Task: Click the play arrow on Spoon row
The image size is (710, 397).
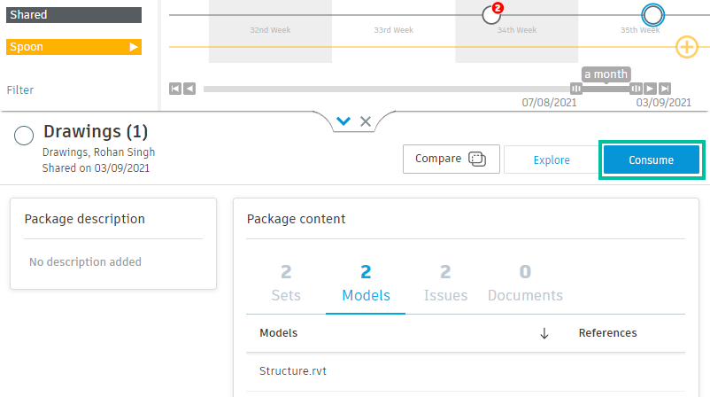Action: [x=134, y=47]
